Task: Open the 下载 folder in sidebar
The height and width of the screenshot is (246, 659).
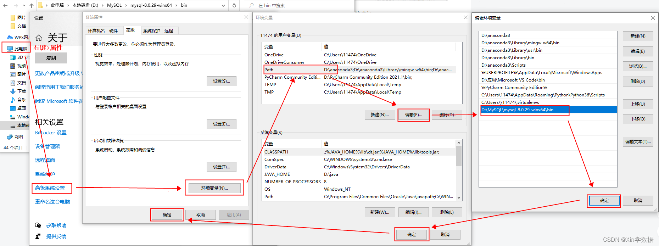Action: (18, 91)
